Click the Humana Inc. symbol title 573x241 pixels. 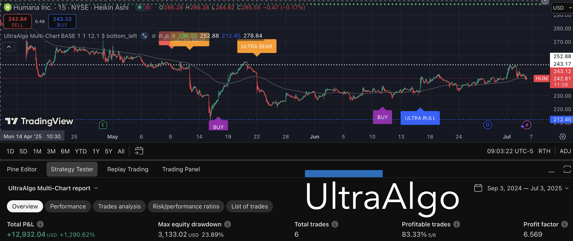[33, 7]
